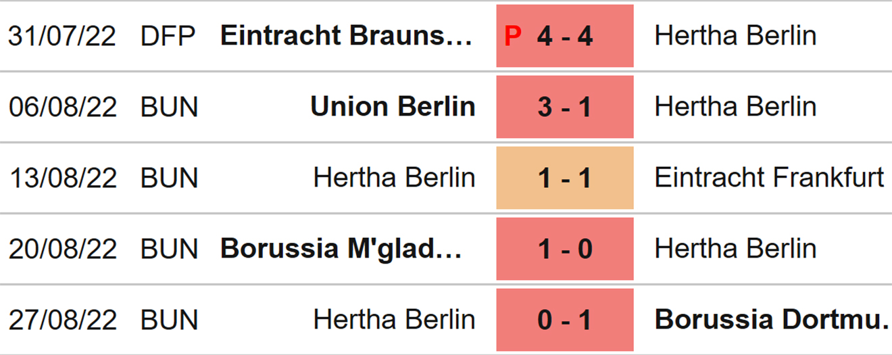Open the Eintracht Frankfurt team link
This screenshot has width=892, height=355.
pos(769,178)
